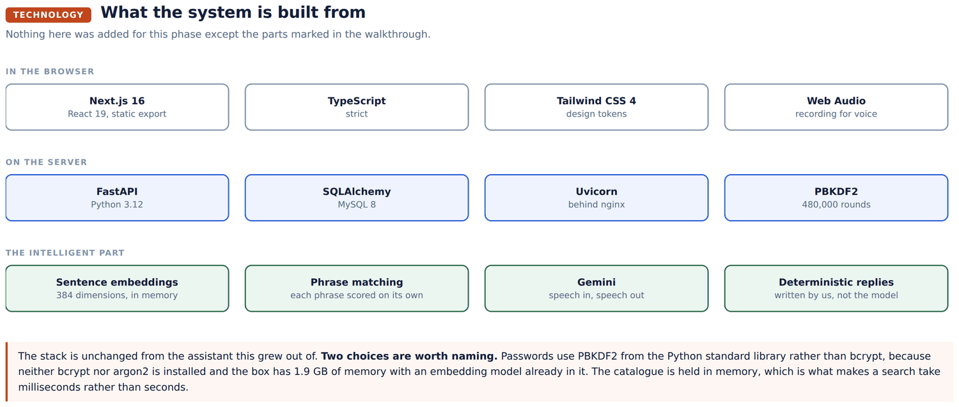This screenshot has width=959, height=407.
Task: Click the TECHNOLOGY badge label
Action: pos(49,15)
